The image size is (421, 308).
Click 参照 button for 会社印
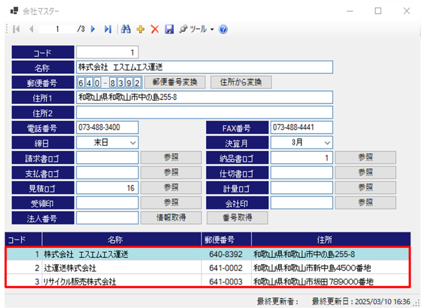[365, 203]
